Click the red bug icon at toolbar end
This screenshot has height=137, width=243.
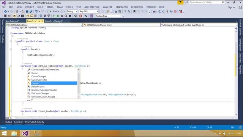click(181, 11)
